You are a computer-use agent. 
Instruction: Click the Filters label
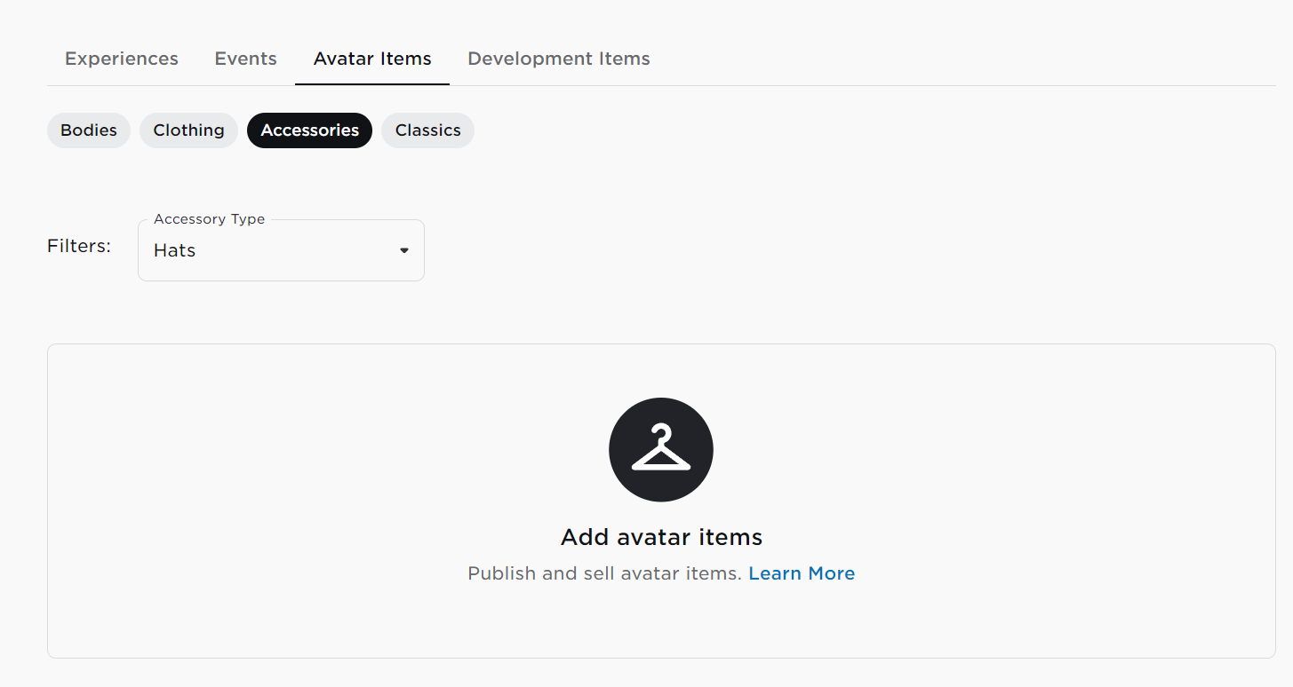(x=79, y=246)
